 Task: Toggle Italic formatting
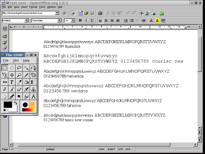coord(86,21)
